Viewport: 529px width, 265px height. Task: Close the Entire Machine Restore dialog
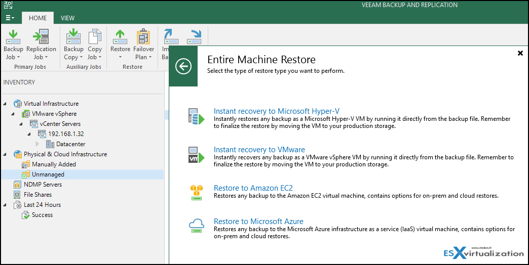click(x=520, y=53)
